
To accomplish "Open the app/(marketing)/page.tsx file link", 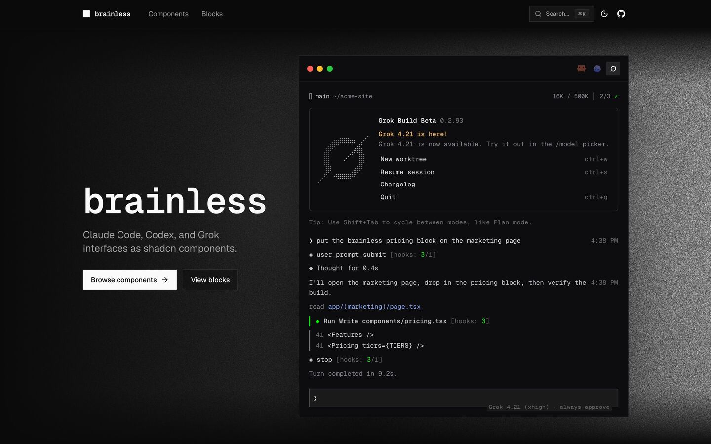I will [374, 307].
